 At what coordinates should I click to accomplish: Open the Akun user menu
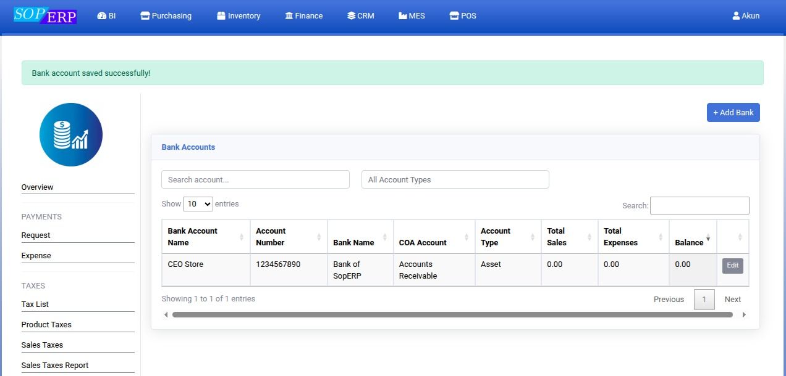pos(746,16)
